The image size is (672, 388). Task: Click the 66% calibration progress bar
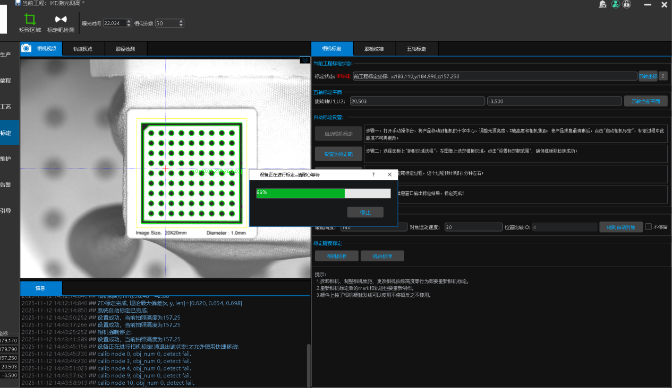tap(323, 193)
